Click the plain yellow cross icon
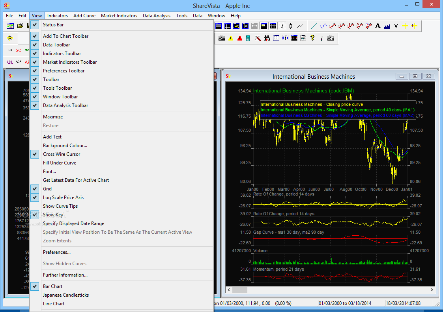Image resolution: width=443 pixels, height=312 pixels. tap(405, 26)
